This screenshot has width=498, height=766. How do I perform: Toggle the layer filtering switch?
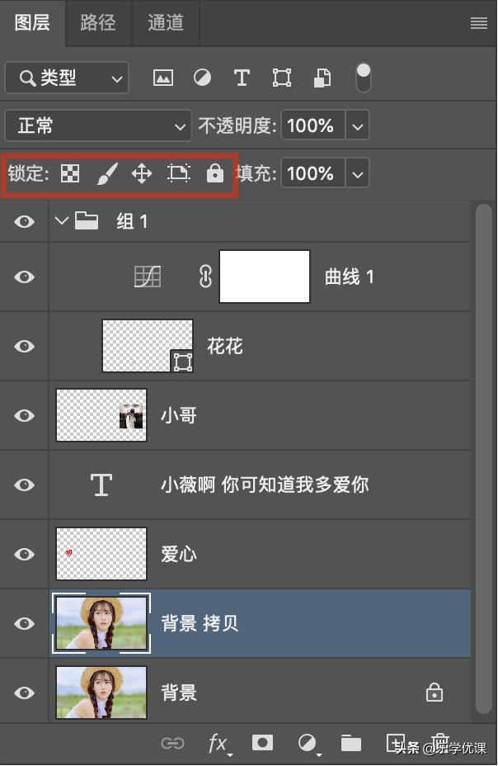coord(364,78)
